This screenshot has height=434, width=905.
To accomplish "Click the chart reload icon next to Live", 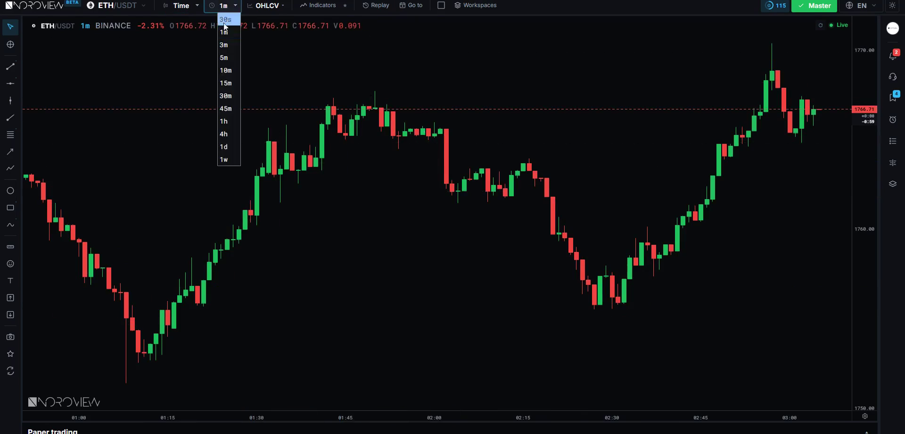I will pos(821,25).
